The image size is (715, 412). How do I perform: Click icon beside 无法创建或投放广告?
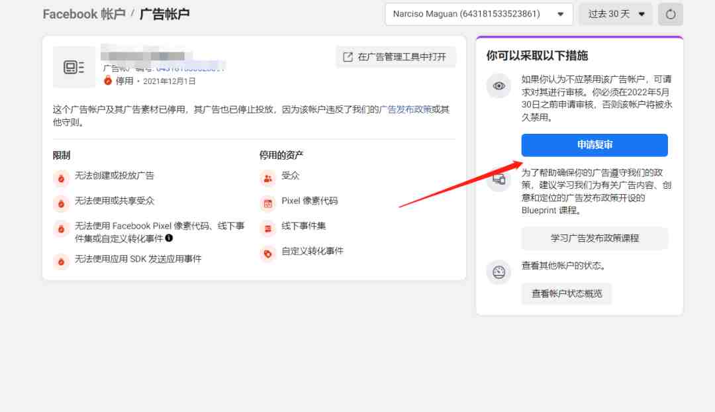pos(61,178)
